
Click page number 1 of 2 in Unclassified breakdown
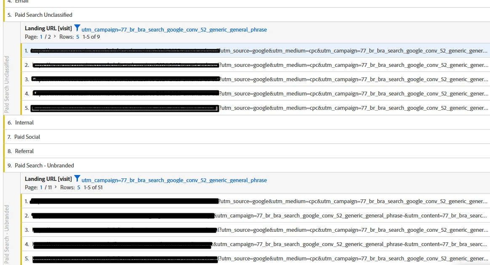point(41,37)
